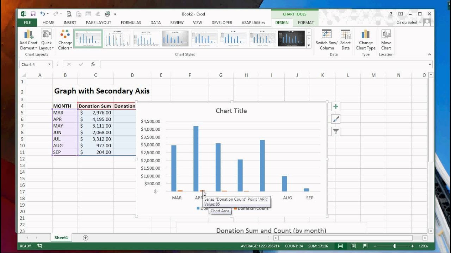Open the Chart Styles paintbrush button

336,119
